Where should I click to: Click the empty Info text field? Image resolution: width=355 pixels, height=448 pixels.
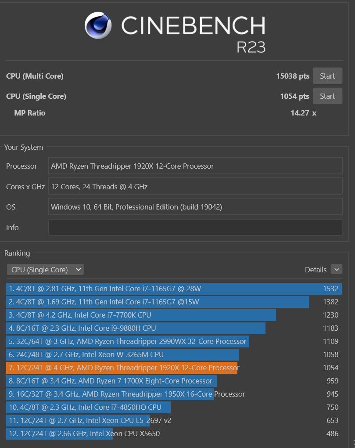click(x=195, y=228)
